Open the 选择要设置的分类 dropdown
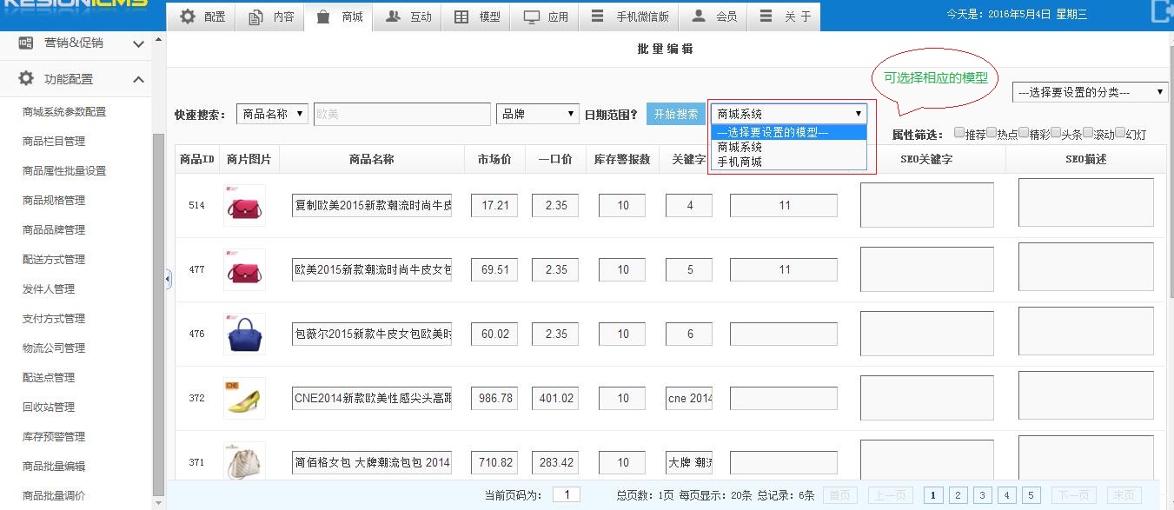The width and height of the screenshot is (1174, 510). [x=1091, y=92]
